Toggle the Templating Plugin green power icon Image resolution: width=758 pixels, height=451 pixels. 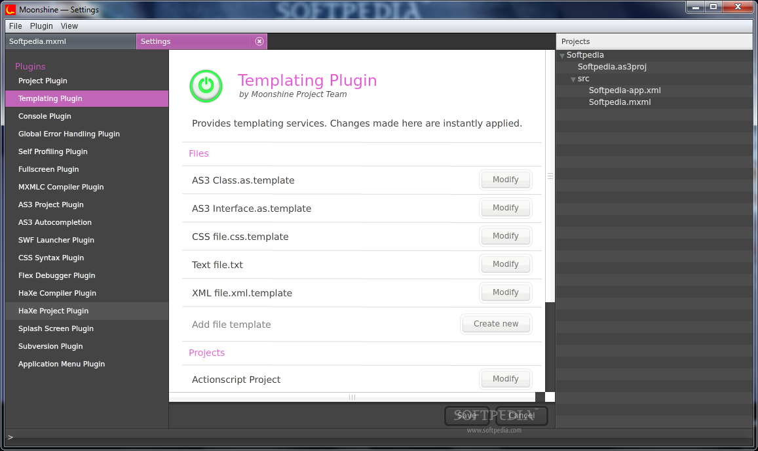tap(206, 86)
